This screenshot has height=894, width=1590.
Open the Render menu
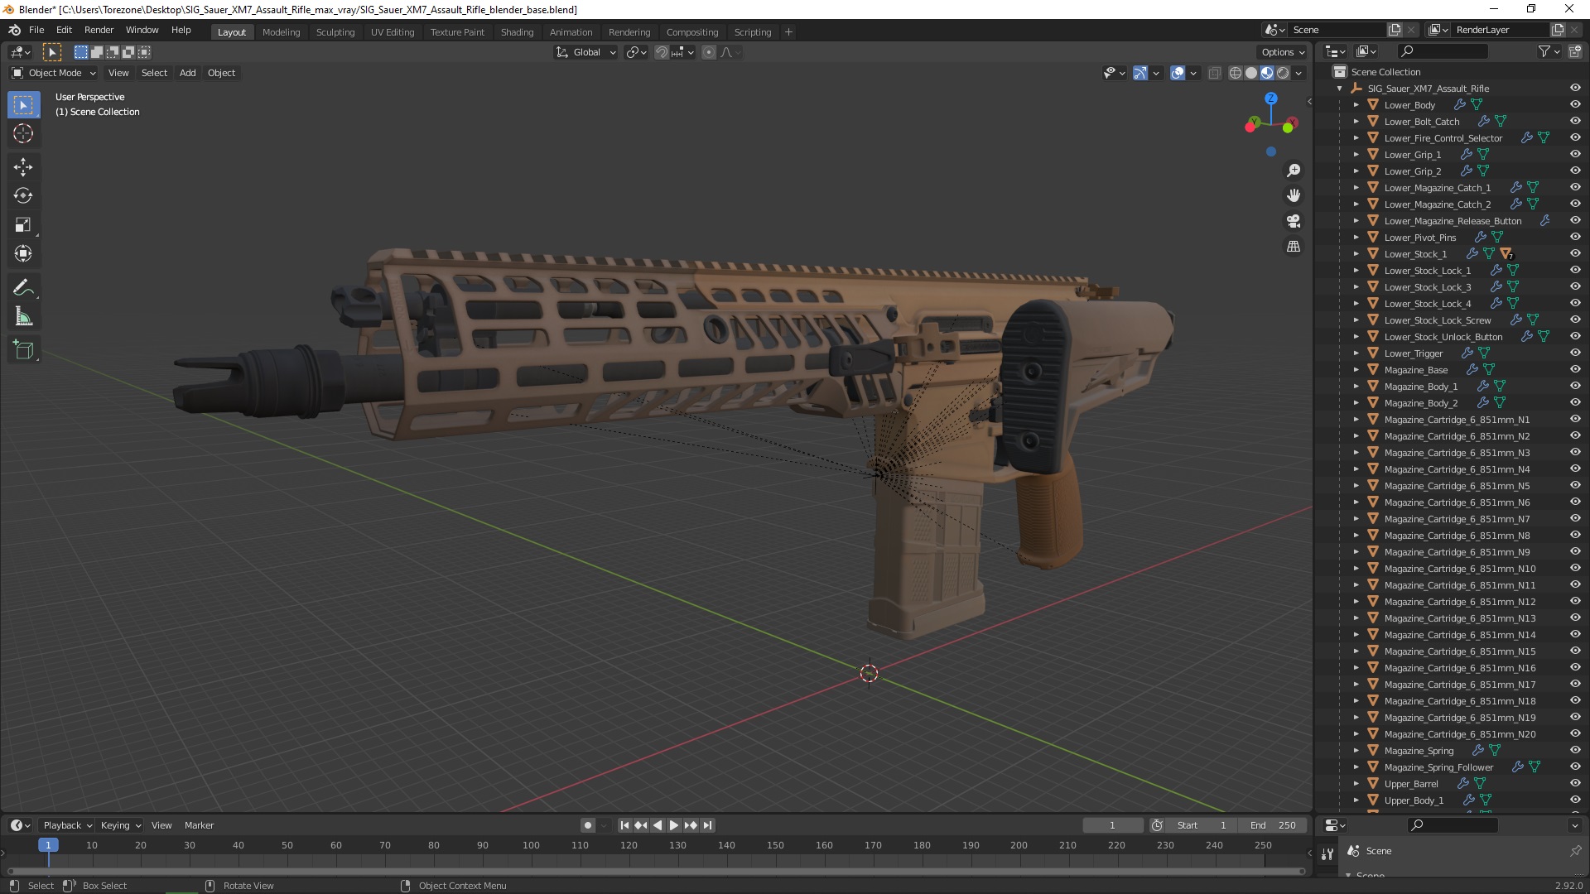(99, 30)
